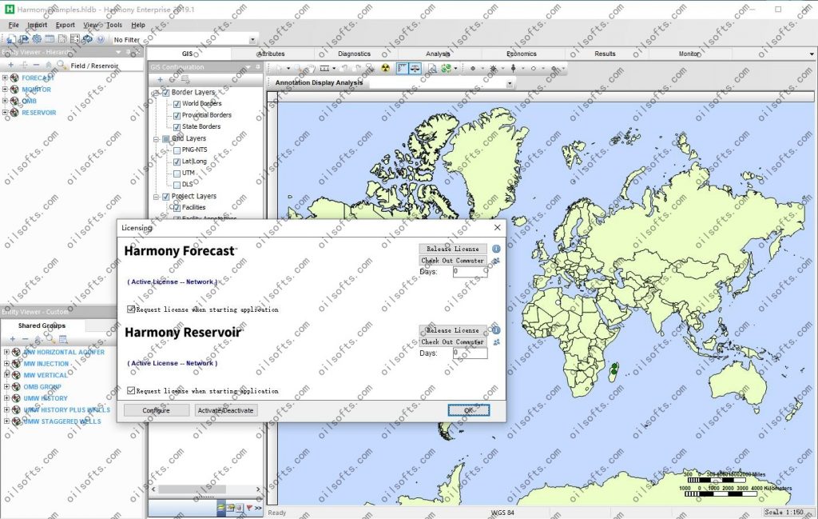Expand the MONITOR hierarchy node
The image size is (818, 519).
point(6,90)
